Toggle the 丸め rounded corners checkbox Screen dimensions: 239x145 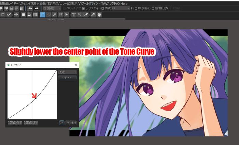(x=103, y=9)
